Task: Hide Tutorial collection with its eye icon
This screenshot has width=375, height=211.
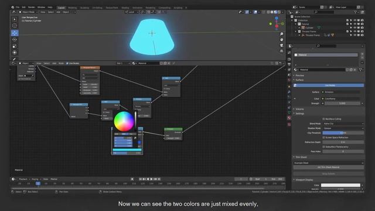Action: point(355,24)
